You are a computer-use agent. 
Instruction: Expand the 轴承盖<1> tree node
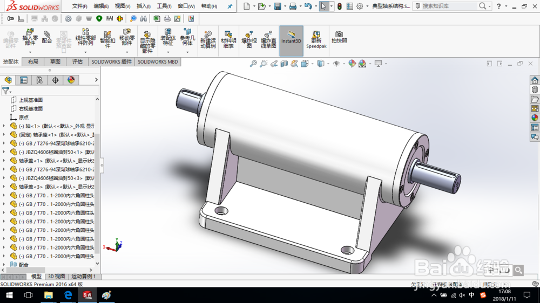tap(4, 161)
